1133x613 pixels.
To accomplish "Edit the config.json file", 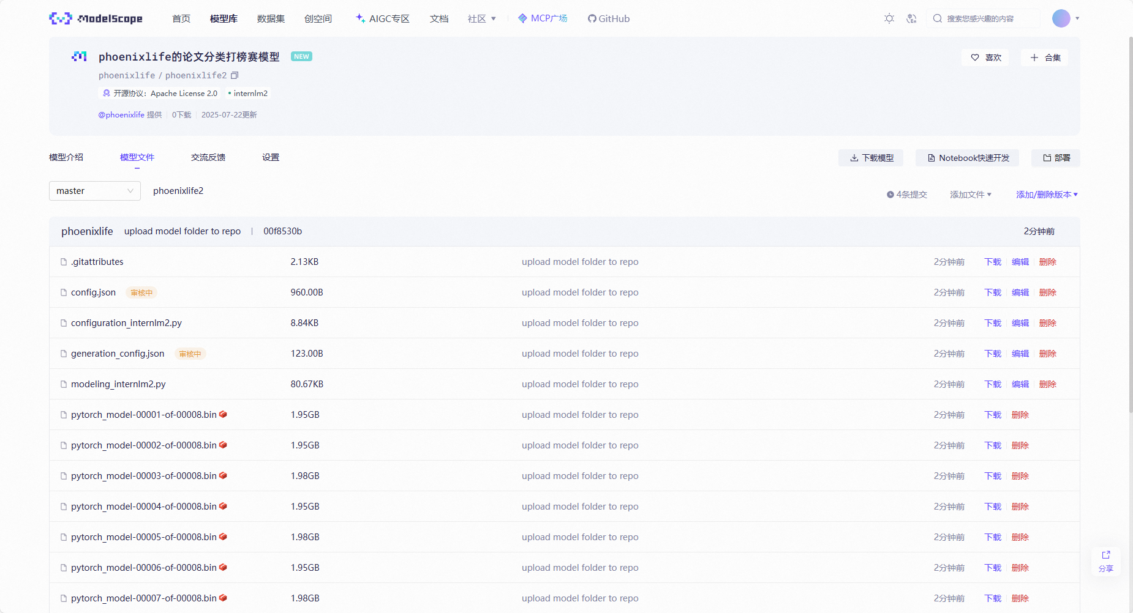I will coord(1020,292).
